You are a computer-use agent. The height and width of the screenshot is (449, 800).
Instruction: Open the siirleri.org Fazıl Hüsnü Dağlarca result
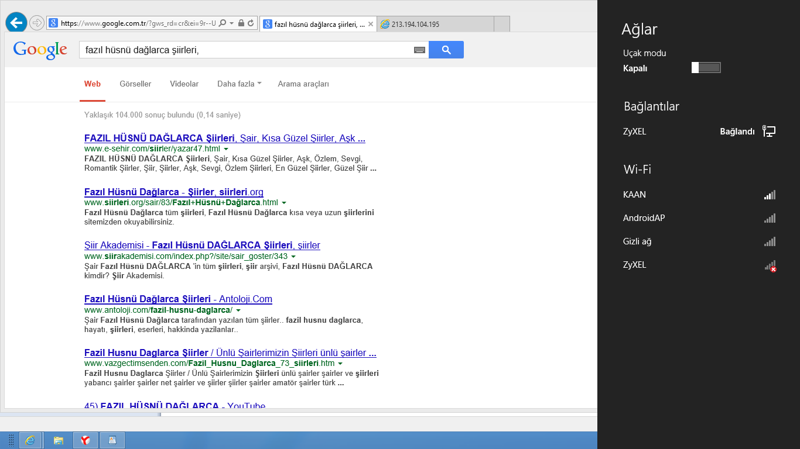174,192
